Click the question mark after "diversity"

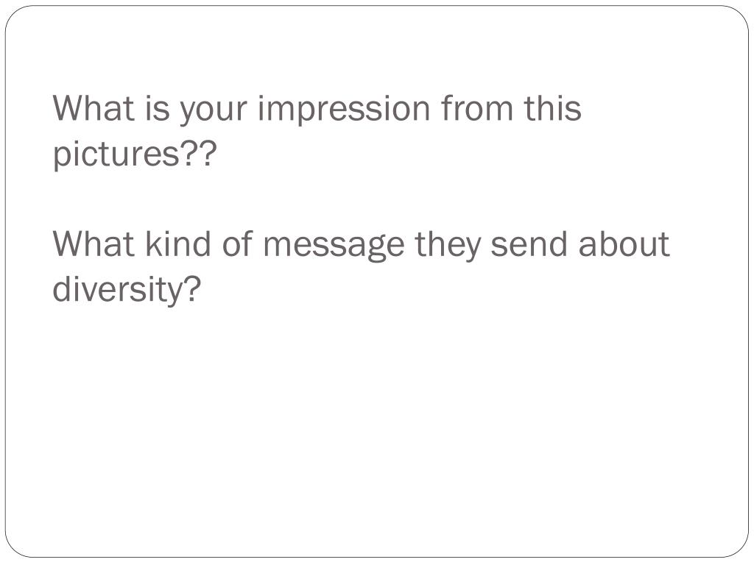[192, 288]
